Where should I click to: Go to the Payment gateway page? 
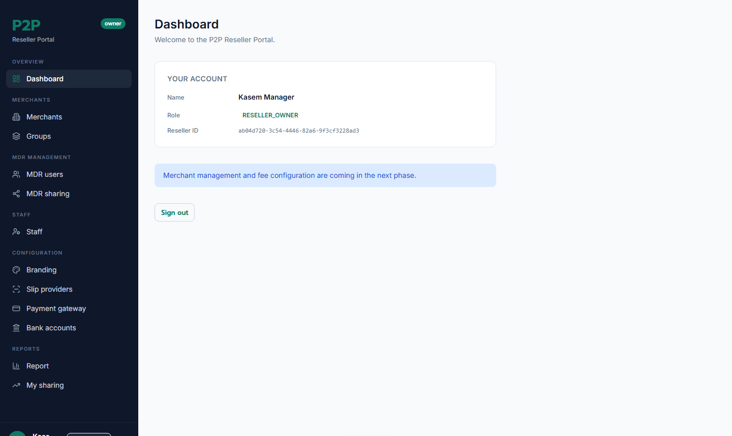pos(69,308)
